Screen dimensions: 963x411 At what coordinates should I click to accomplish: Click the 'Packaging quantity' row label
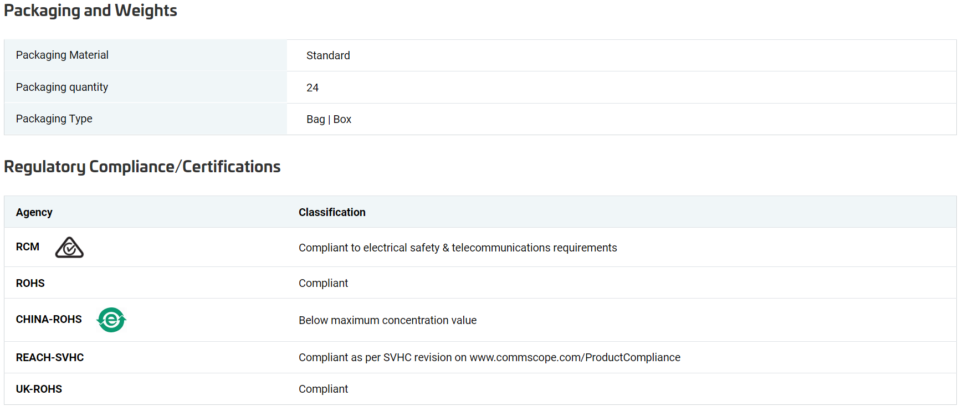click(62, 87)
